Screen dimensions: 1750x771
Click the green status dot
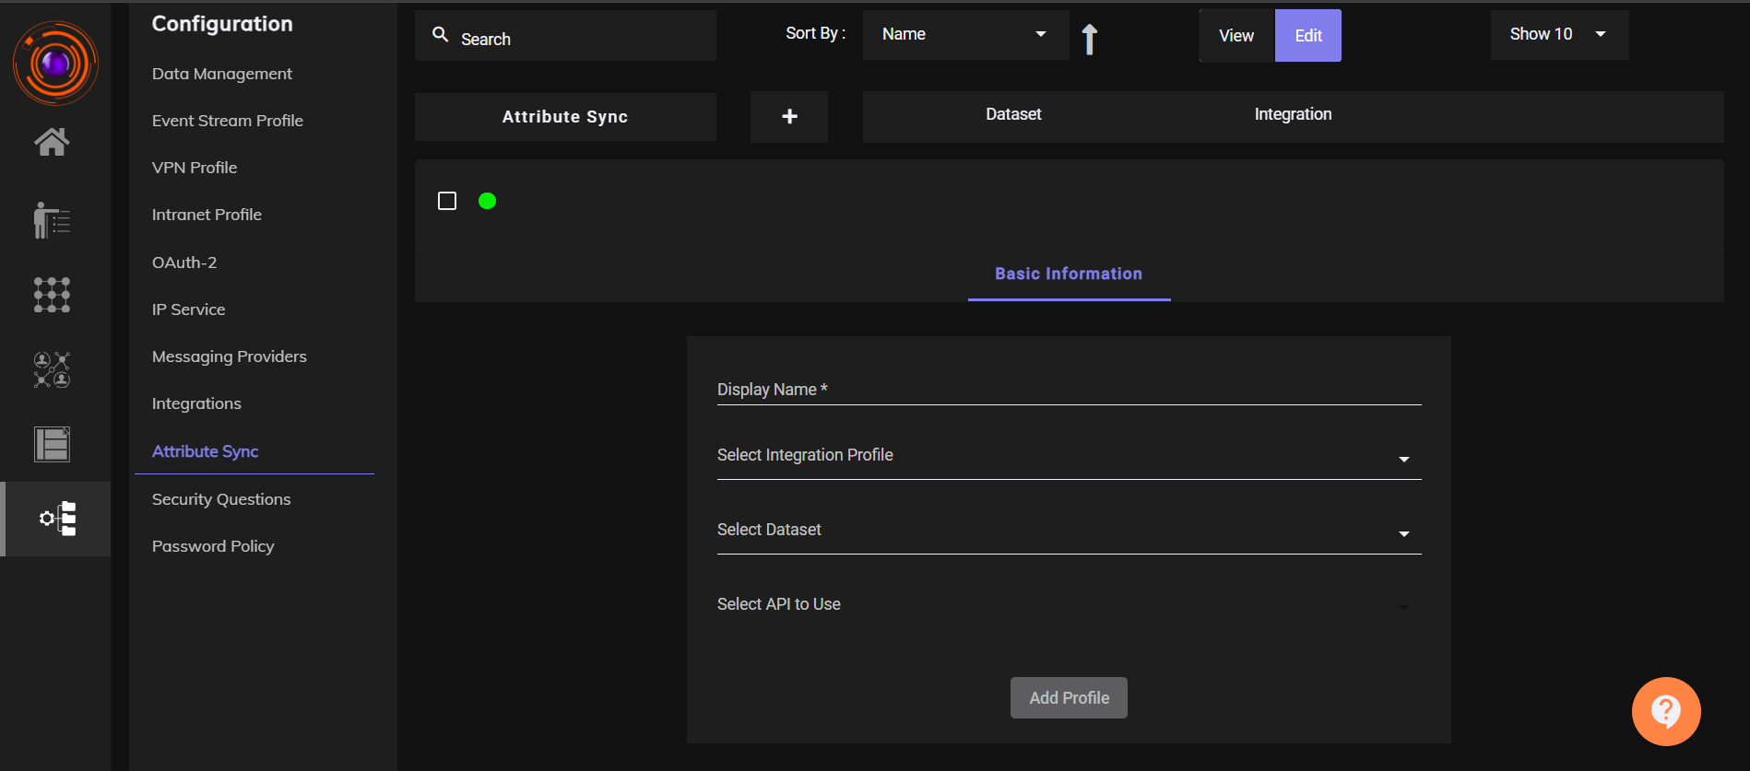488,201
